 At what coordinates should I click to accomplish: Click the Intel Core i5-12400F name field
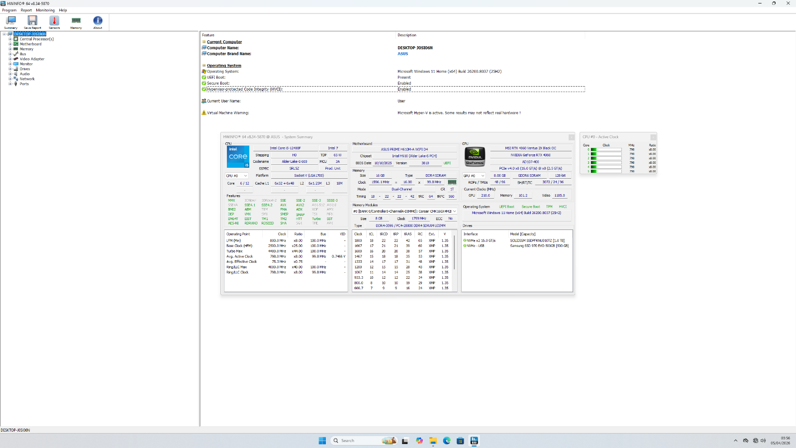pos(285,148)
